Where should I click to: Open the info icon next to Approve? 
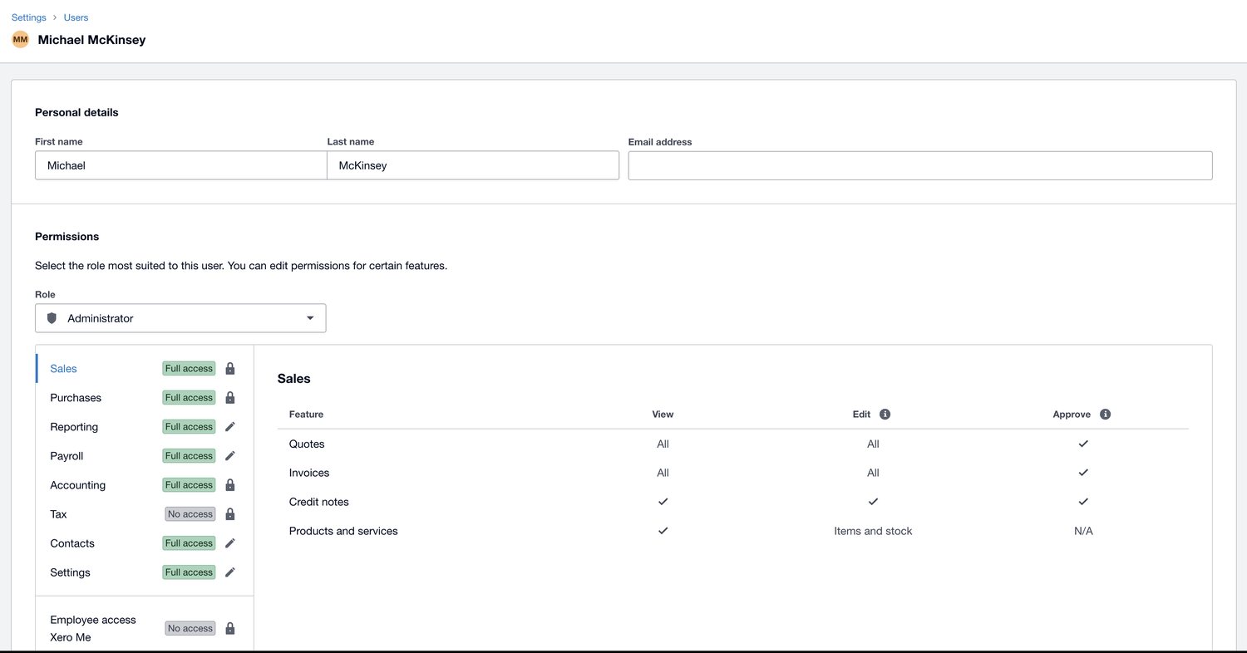(1105, 414)
